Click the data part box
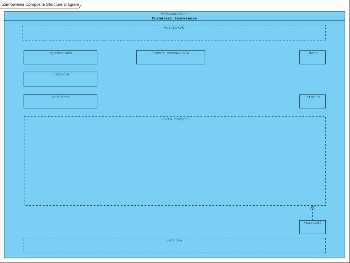Screen dimensions: 350x263 (x=312, y=59)
